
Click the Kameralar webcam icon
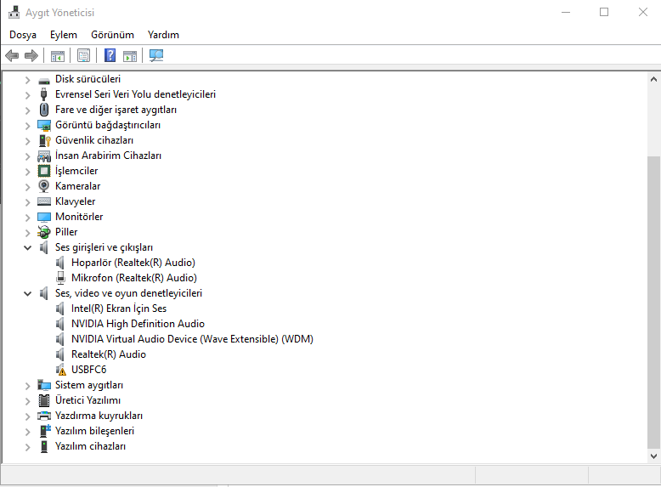tap(44, 186)
